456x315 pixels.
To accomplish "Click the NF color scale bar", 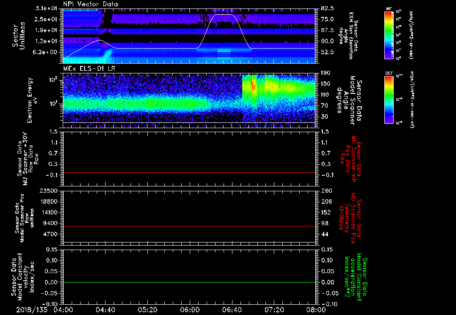I will pyautogui.click(x=389, y=35).
